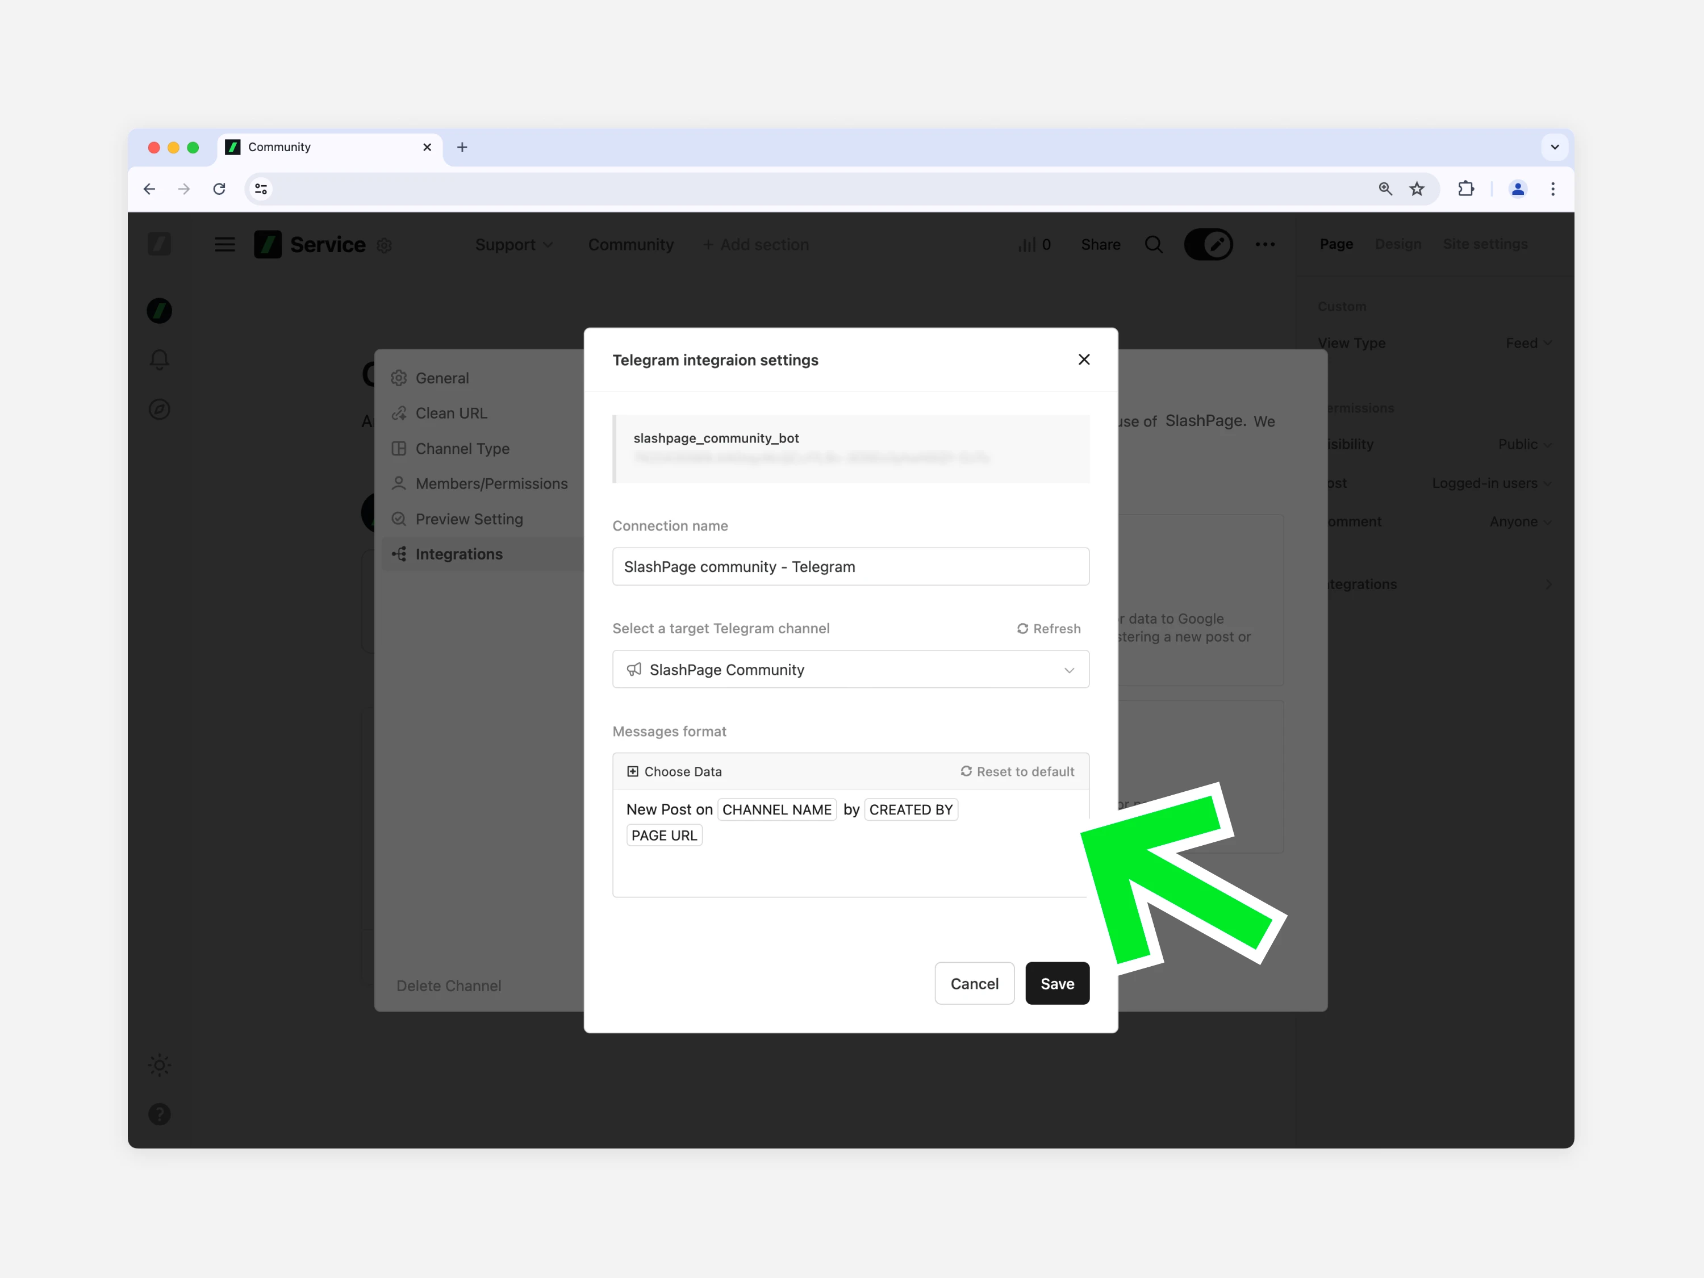Open the browser profile avatar
This screenshot has height=1278, width=1704.
click(1518, 189)
